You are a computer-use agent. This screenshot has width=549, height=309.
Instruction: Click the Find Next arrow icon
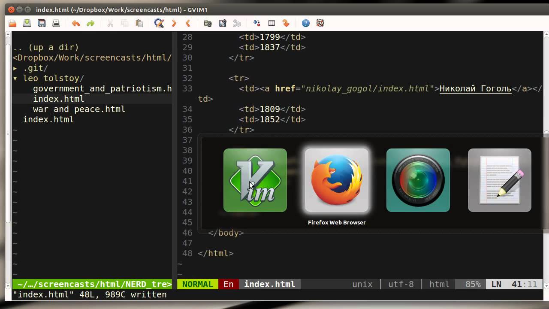click(174, 23)
